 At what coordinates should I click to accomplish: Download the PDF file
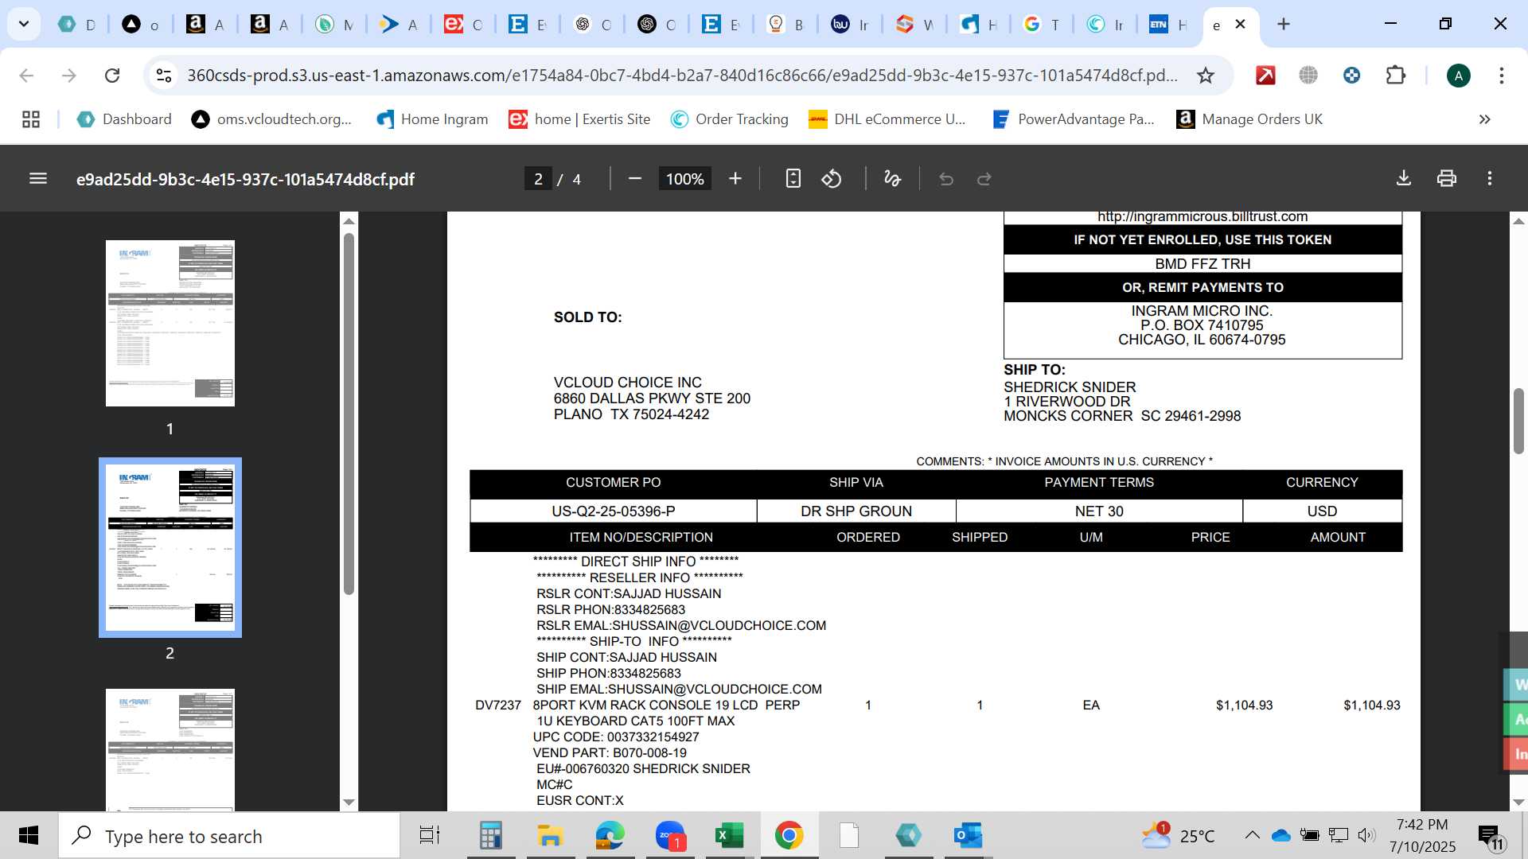pyautogui.click(x=1404, y=179)
